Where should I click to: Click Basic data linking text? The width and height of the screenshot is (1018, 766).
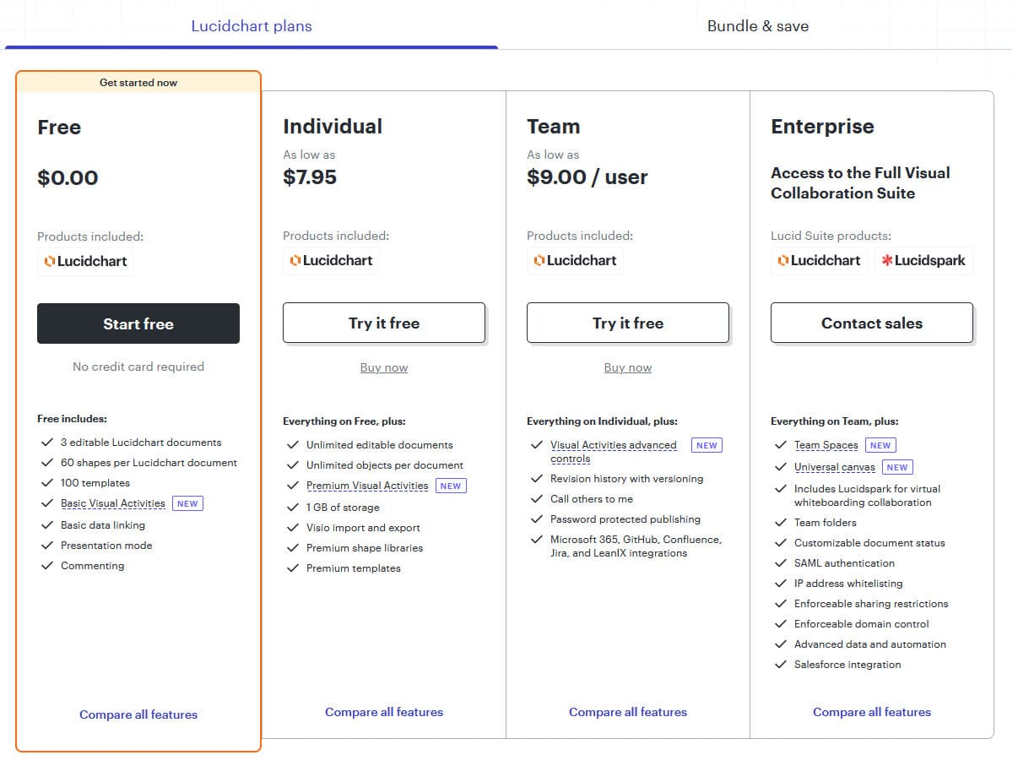103,525
